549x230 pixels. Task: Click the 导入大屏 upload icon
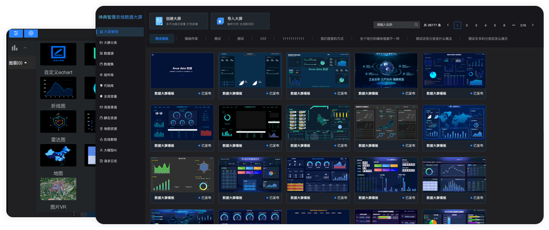pos(220,21)
